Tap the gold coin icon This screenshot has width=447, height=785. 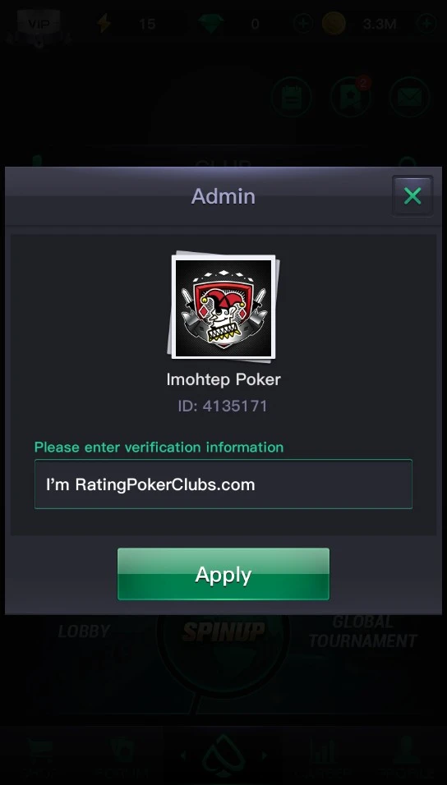tap(334, 24)
